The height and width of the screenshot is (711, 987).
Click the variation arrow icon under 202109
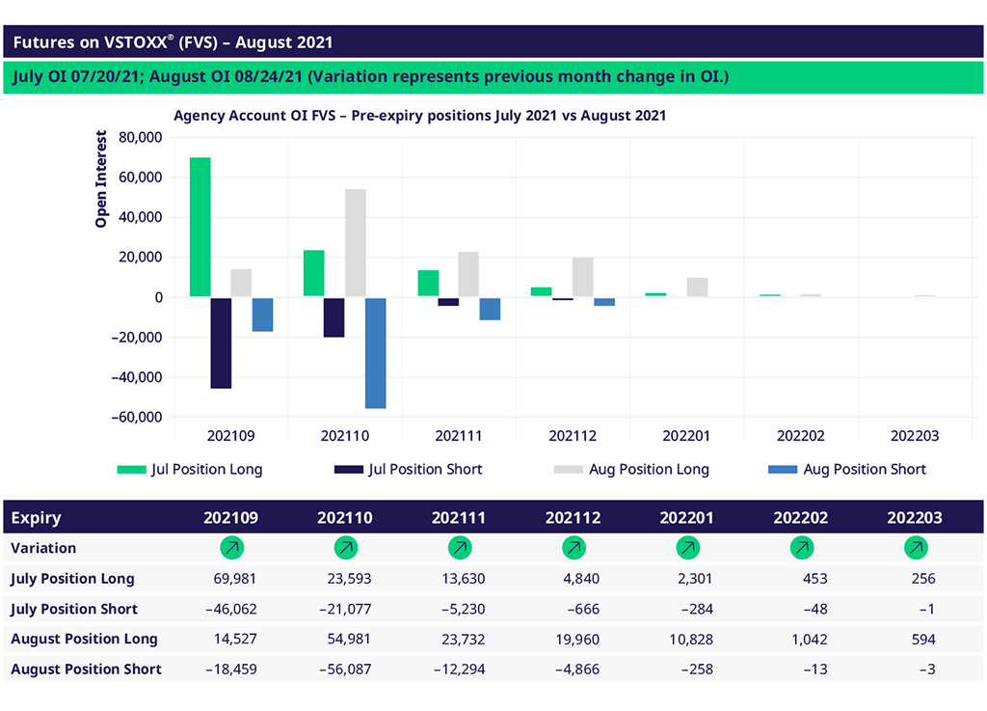click(231, 548)
